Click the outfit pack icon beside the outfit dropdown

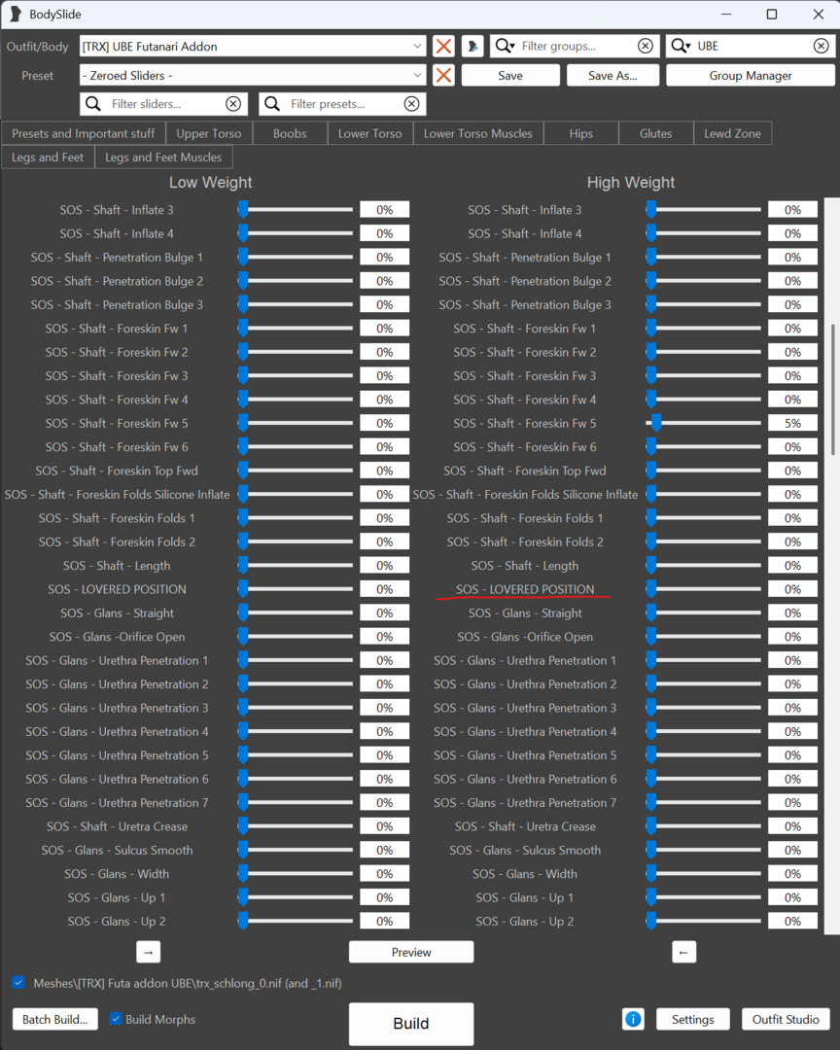click(472, 47)
